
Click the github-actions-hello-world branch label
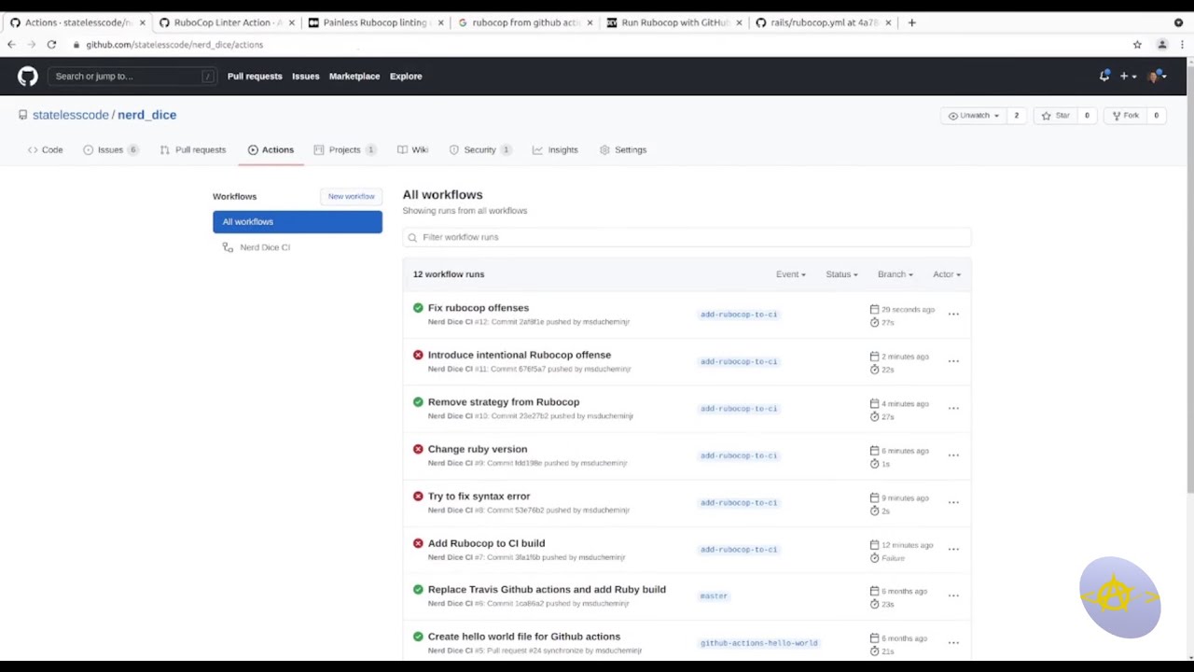[758, 643]
